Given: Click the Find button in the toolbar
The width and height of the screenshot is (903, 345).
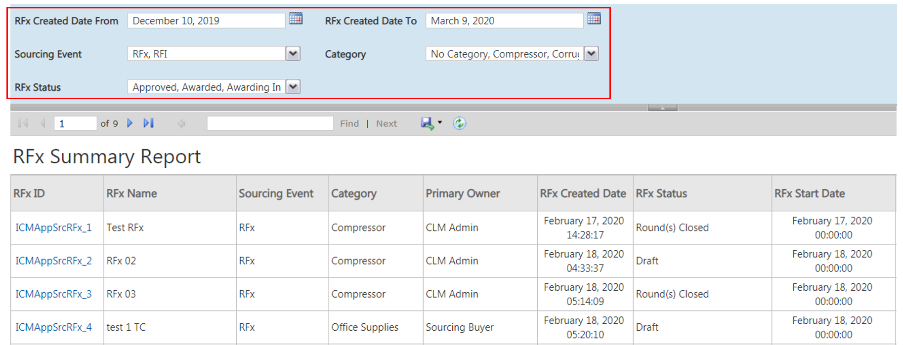Looking at the screenshot, I should (x=349, y=124).
